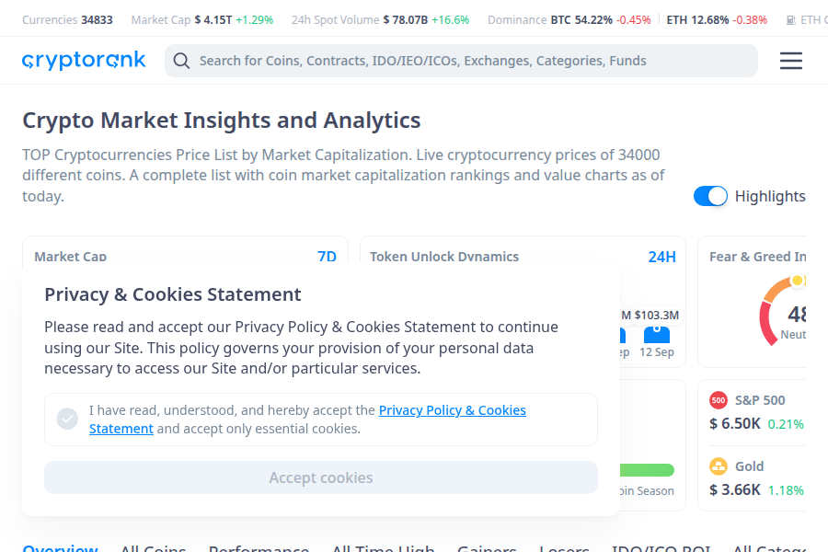The height and width of the screenshot is (552, 828).
Task: Switch to the All Coins tab
Action: click(x=153, y=546)
